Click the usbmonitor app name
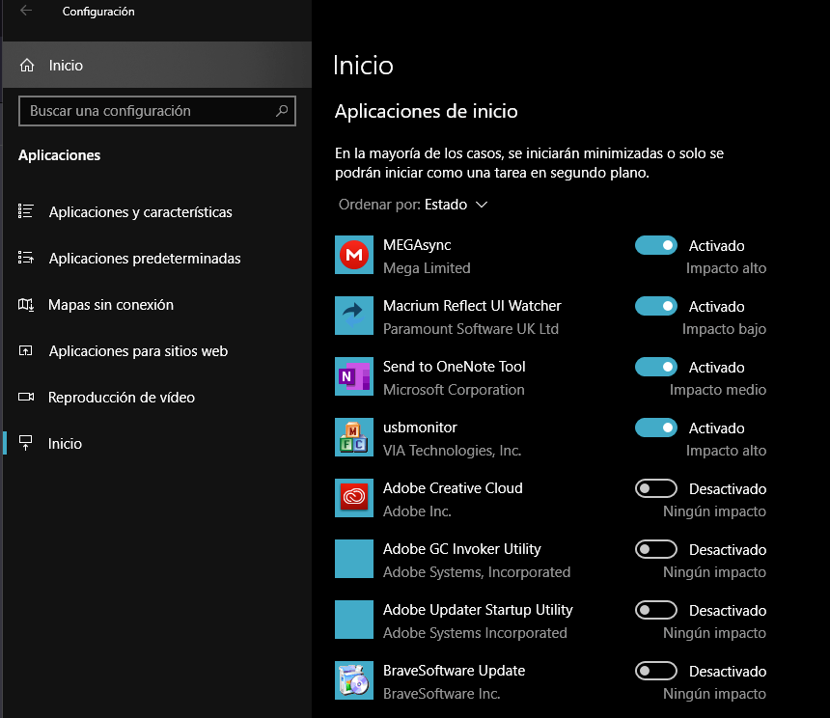Viewport: 830px width, 718px height. 420,428
